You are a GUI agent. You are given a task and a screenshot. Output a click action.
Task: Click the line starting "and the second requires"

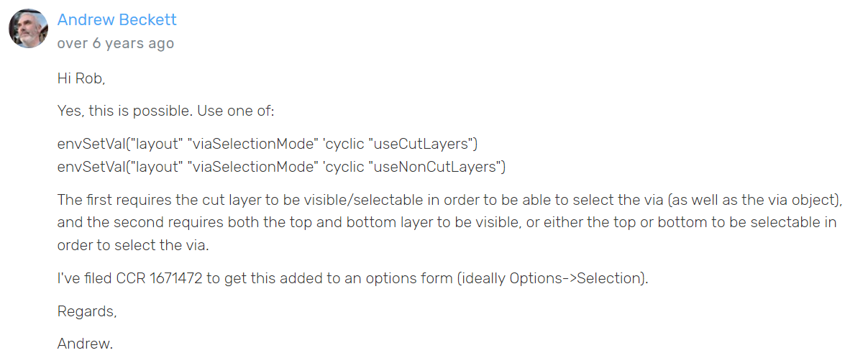click(447, 223)
